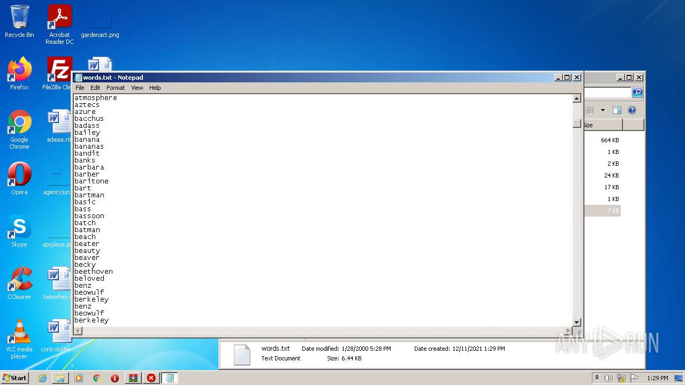
Task: Click the volume icon in the system tray
Action: (608, 378)
